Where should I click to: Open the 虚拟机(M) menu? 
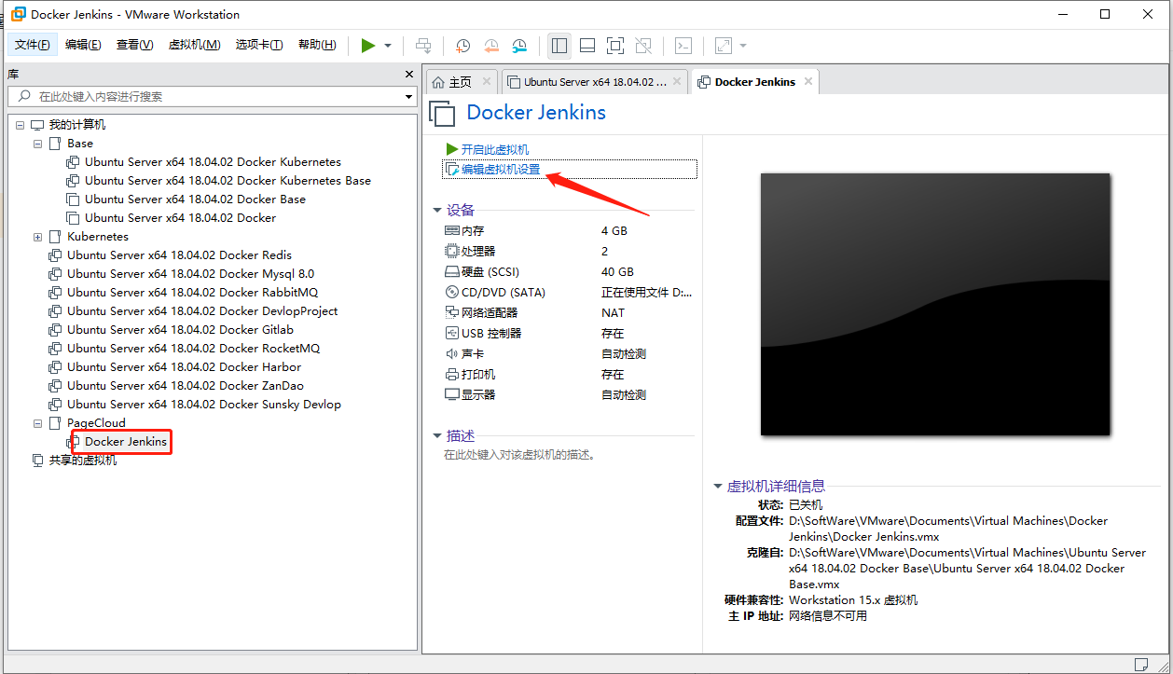(x=194, y=45)
